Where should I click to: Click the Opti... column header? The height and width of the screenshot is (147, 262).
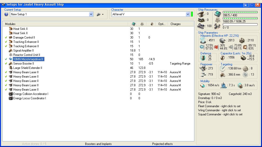click(x=162, y=24)
